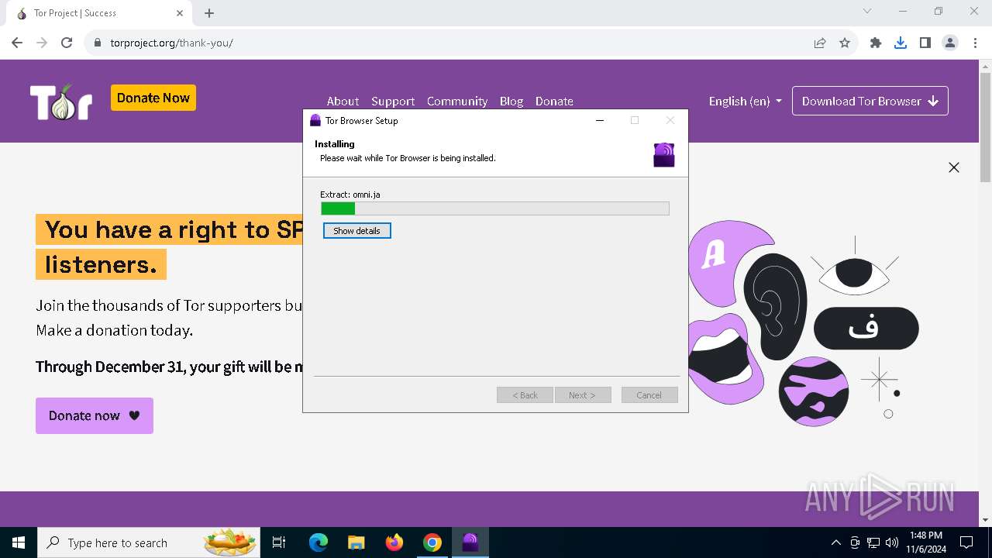Click the green installation progress bar
This screenshot has height=558, width=992.
[x=495, y=208]
